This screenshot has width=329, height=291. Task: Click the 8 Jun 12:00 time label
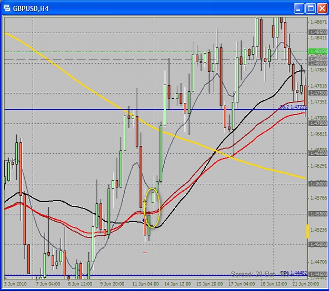(x=80, y=284)
